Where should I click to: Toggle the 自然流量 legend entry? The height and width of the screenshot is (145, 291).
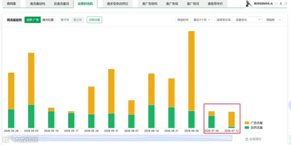tap(254, 128)
